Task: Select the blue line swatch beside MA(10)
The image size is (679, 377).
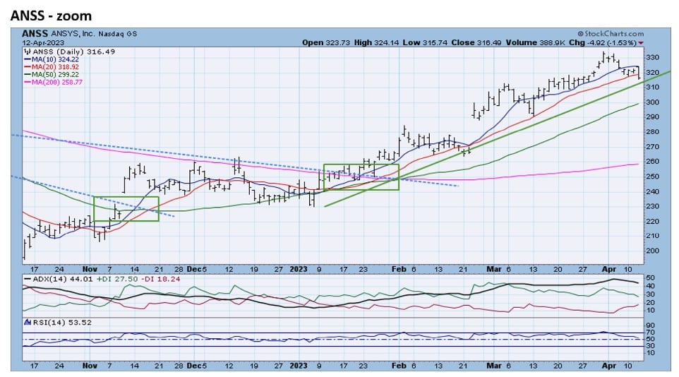Action: click(x=28, y=59)
